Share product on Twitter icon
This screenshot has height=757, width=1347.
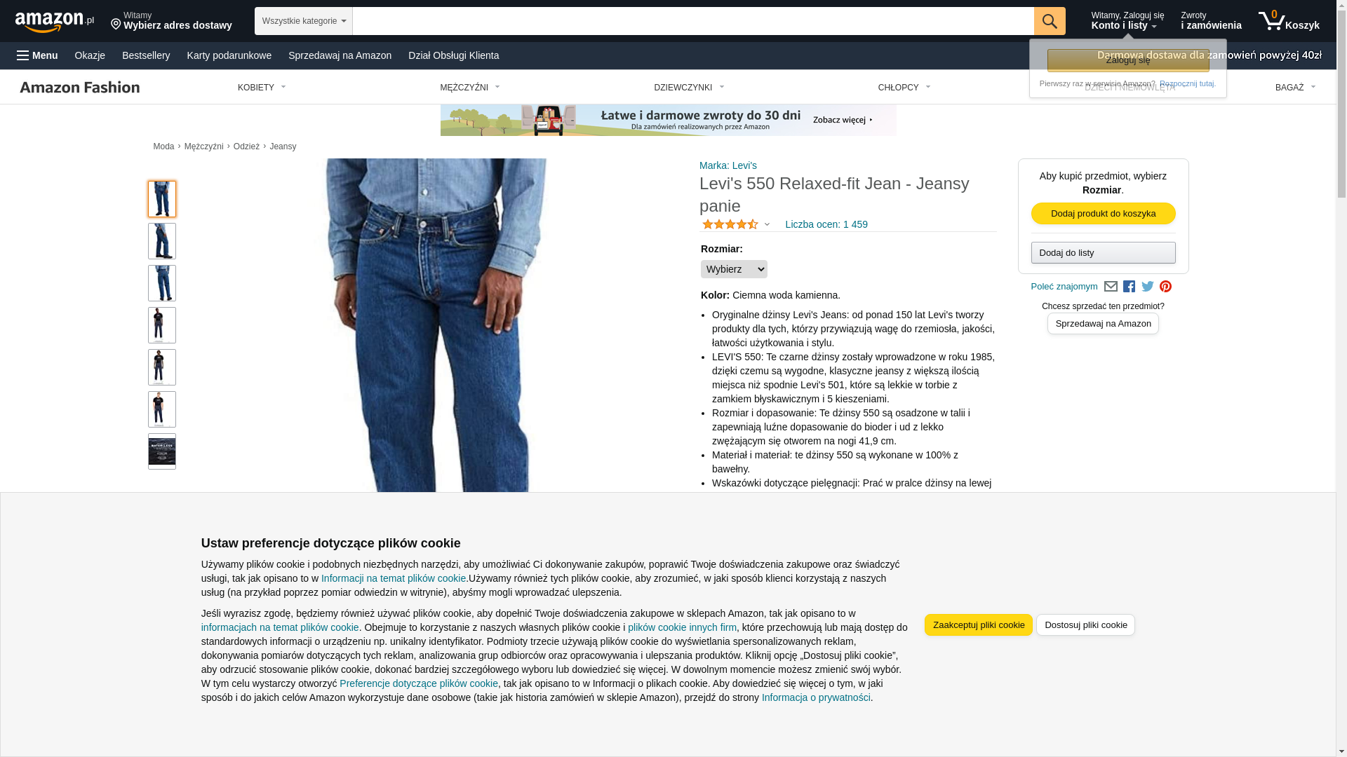tap(1148, 286)
